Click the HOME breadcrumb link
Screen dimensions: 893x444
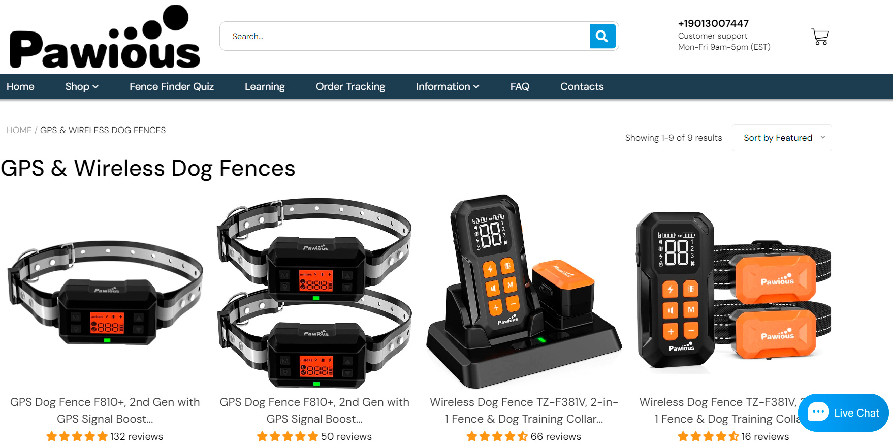pyautogui.click(x=19, y=130)
